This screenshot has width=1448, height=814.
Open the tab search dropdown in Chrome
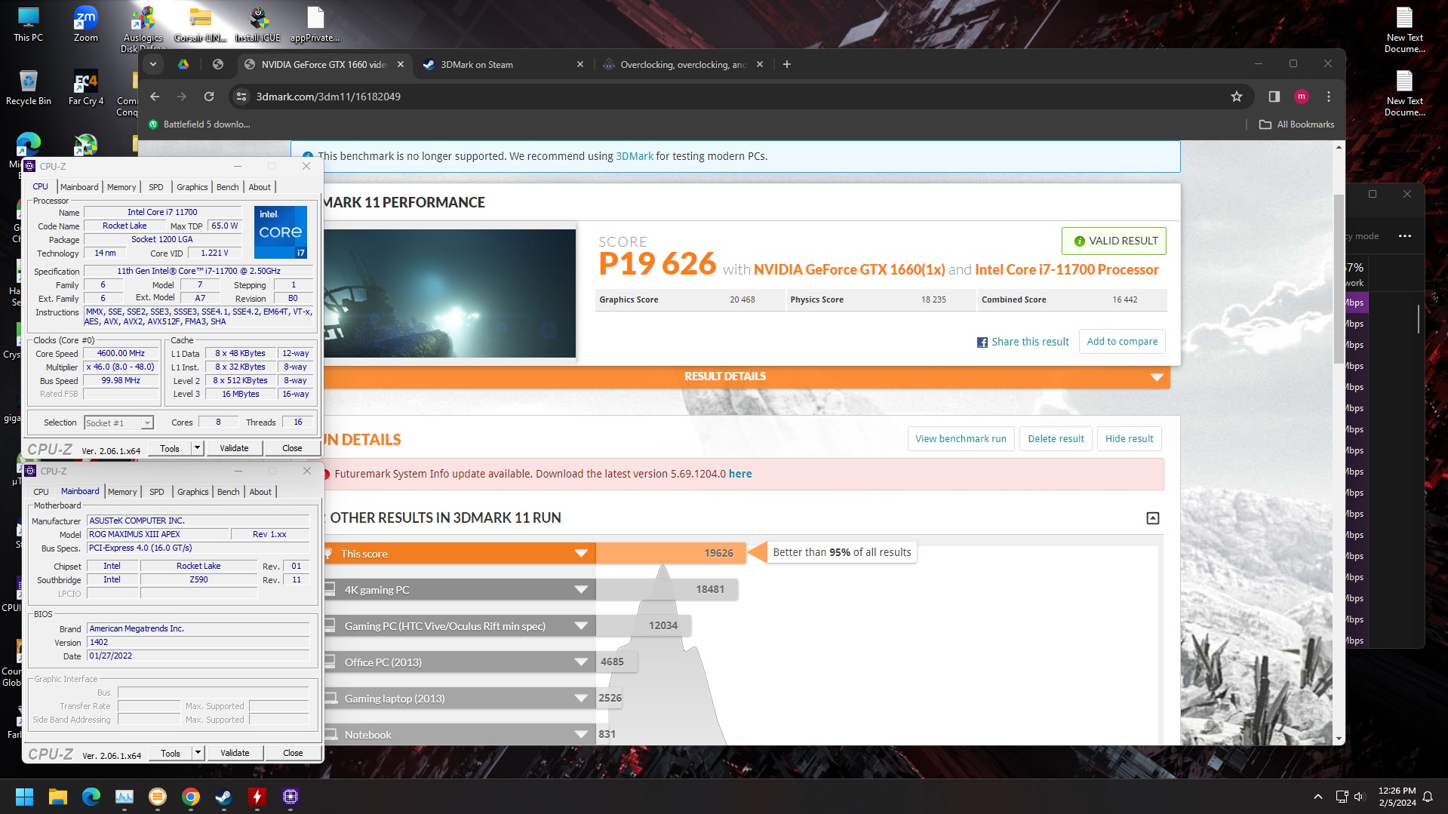coord(153,64)
